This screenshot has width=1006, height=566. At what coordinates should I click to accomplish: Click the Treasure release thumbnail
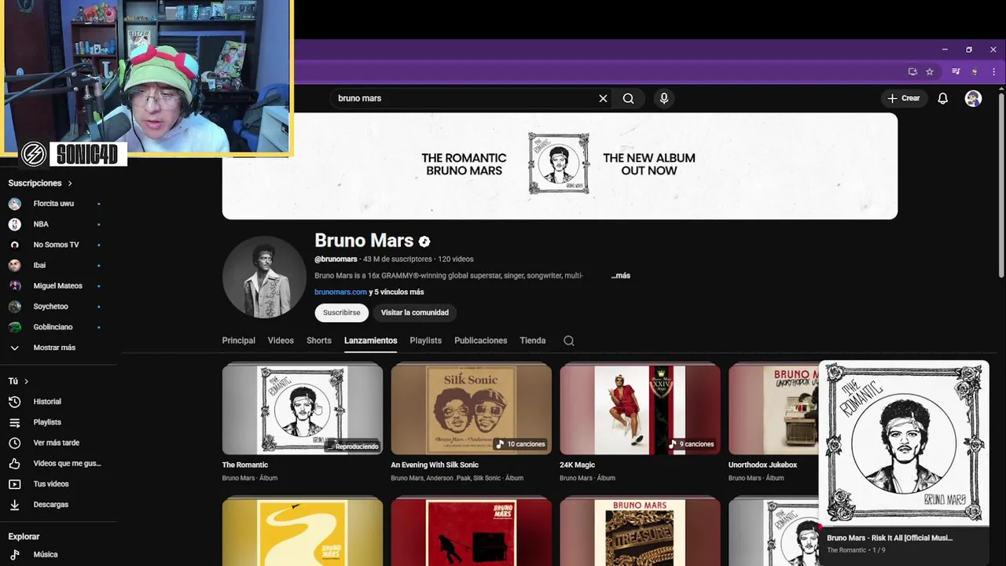[x=640, y=532]
